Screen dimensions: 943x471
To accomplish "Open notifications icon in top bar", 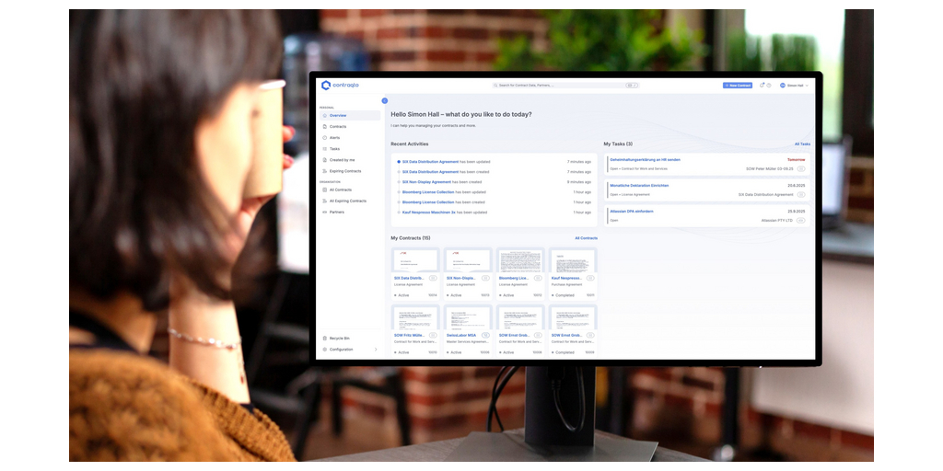I will [x=762, y=86].
